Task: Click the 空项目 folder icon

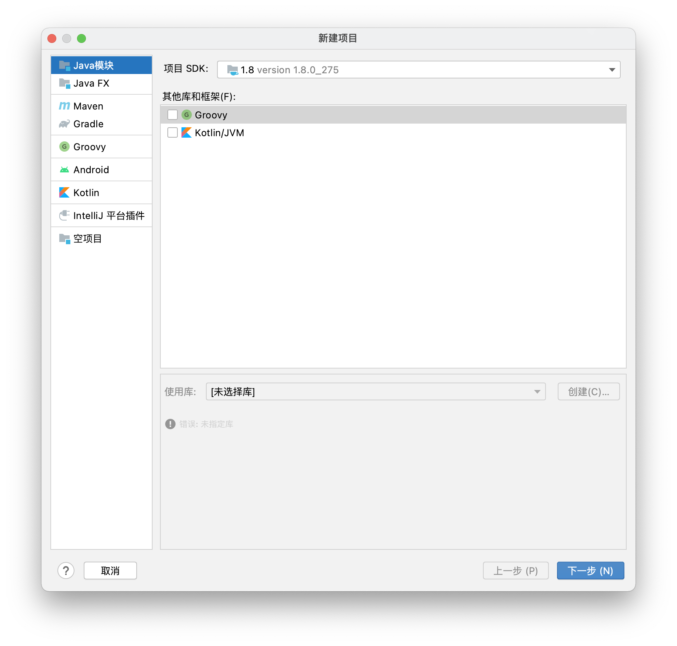Action: point(64,239)
